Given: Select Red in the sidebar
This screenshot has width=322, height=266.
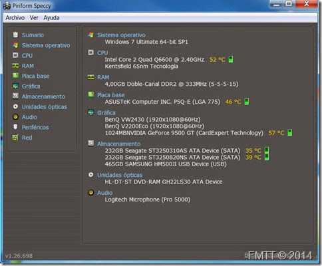Looking at the screenshot, I should coord(27,138).
